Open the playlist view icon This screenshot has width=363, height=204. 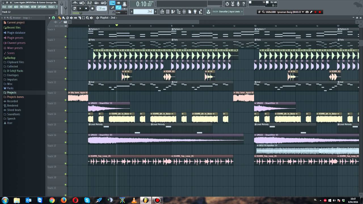(x=162, y=12)
